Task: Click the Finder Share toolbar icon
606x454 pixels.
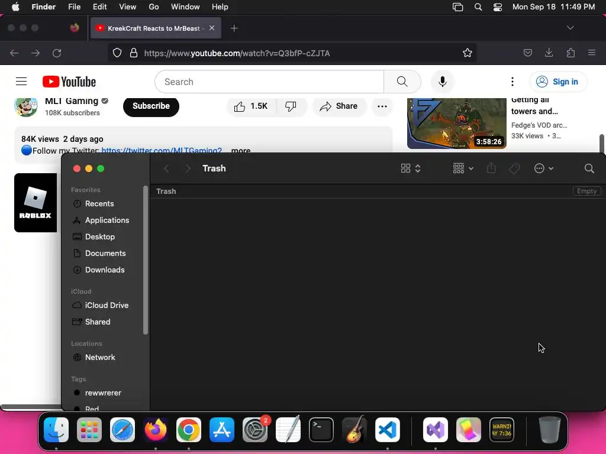Action: tap(491, 168)
